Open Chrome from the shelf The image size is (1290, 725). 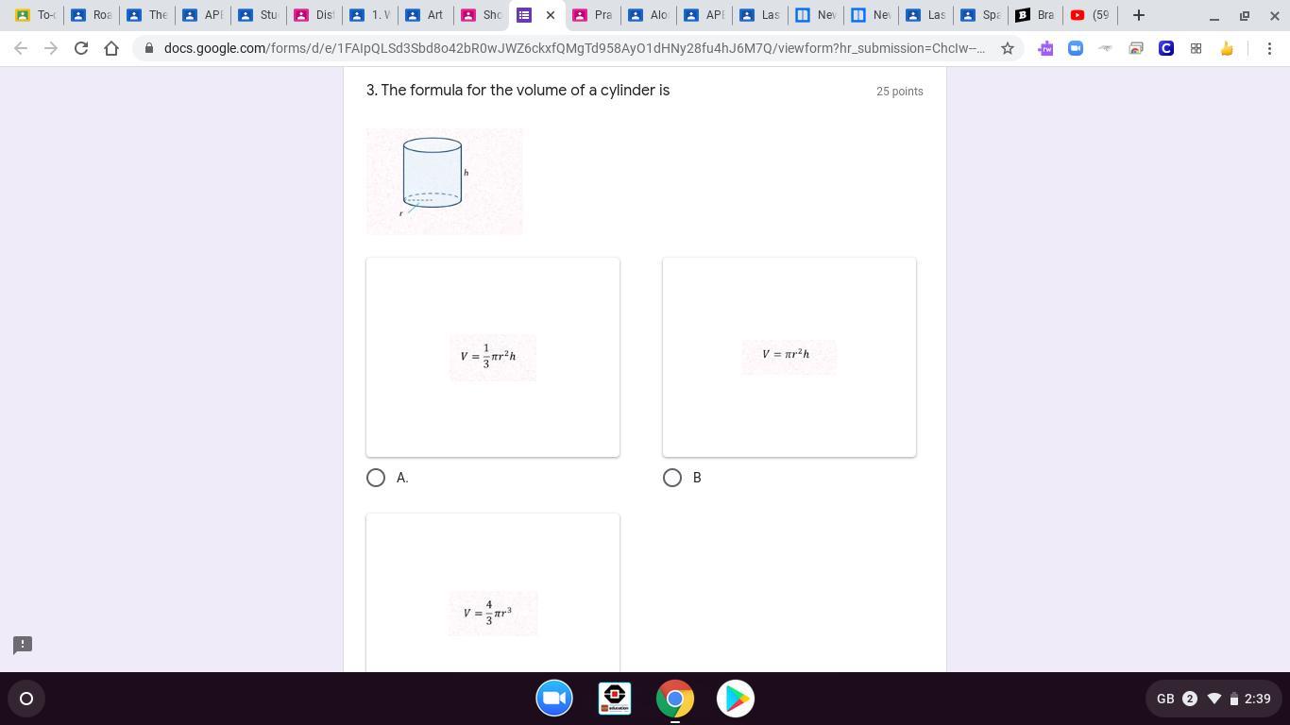pyautogui.click(x=675, y=699)
